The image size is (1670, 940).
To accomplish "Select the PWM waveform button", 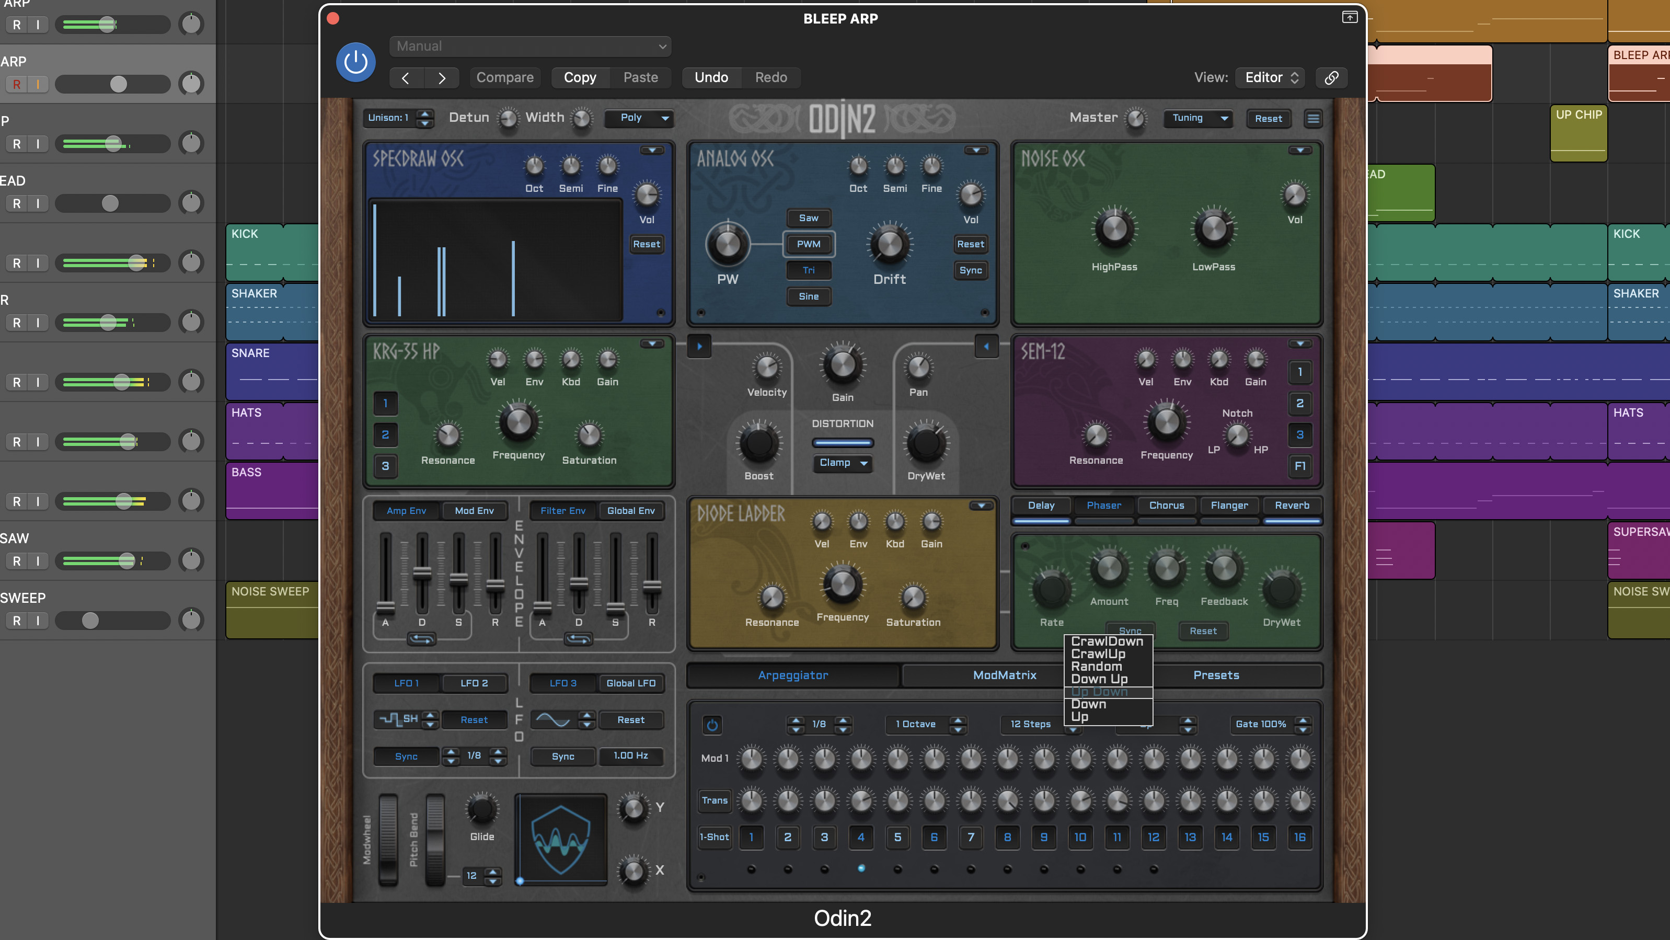I will 809,244.
